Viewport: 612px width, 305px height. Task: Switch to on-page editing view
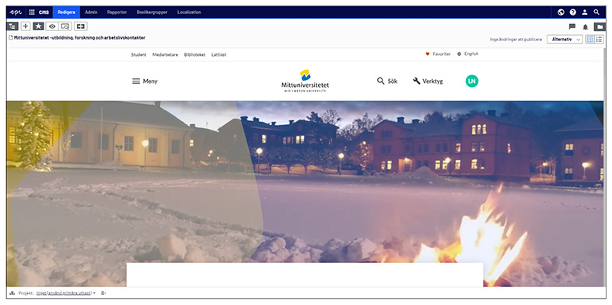[590, 40]
